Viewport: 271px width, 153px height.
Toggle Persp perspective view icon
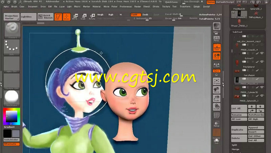pyautogui.click(x=216, y=39)
